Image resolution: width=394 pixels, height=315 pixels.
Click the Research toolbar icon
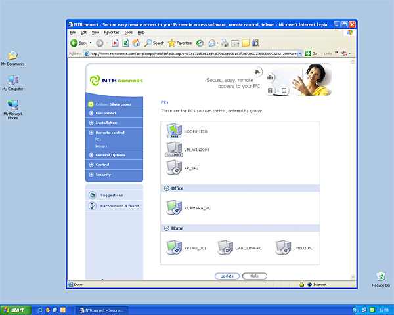(256, 43)
